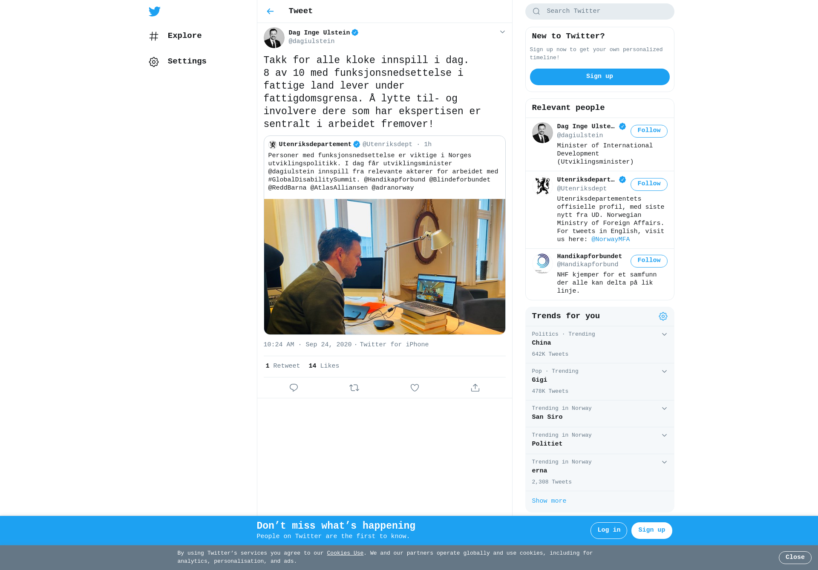Expand tweet options chevron beside Dag Inge Ulstein
The width and height of the screenshot is (818, 570).
coord(502,32)
